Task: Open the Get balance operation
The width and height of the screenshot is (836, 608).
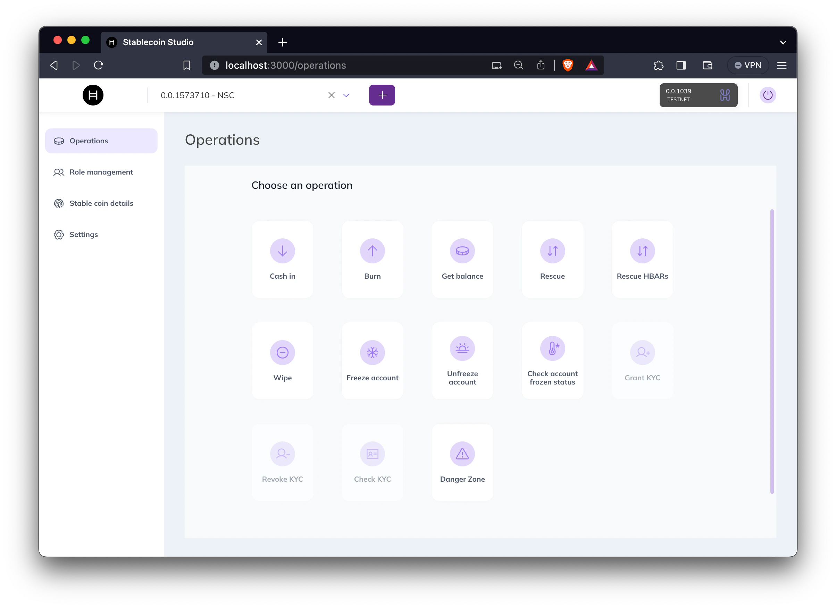Action: point(462,259)
